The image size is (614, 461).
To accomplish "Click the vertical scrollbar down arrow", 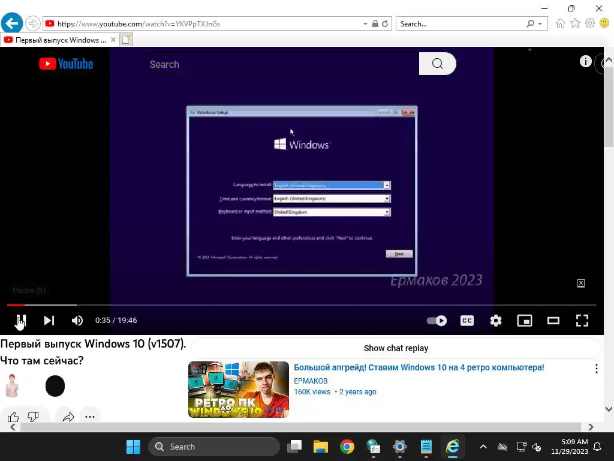I will click(609, 409).
